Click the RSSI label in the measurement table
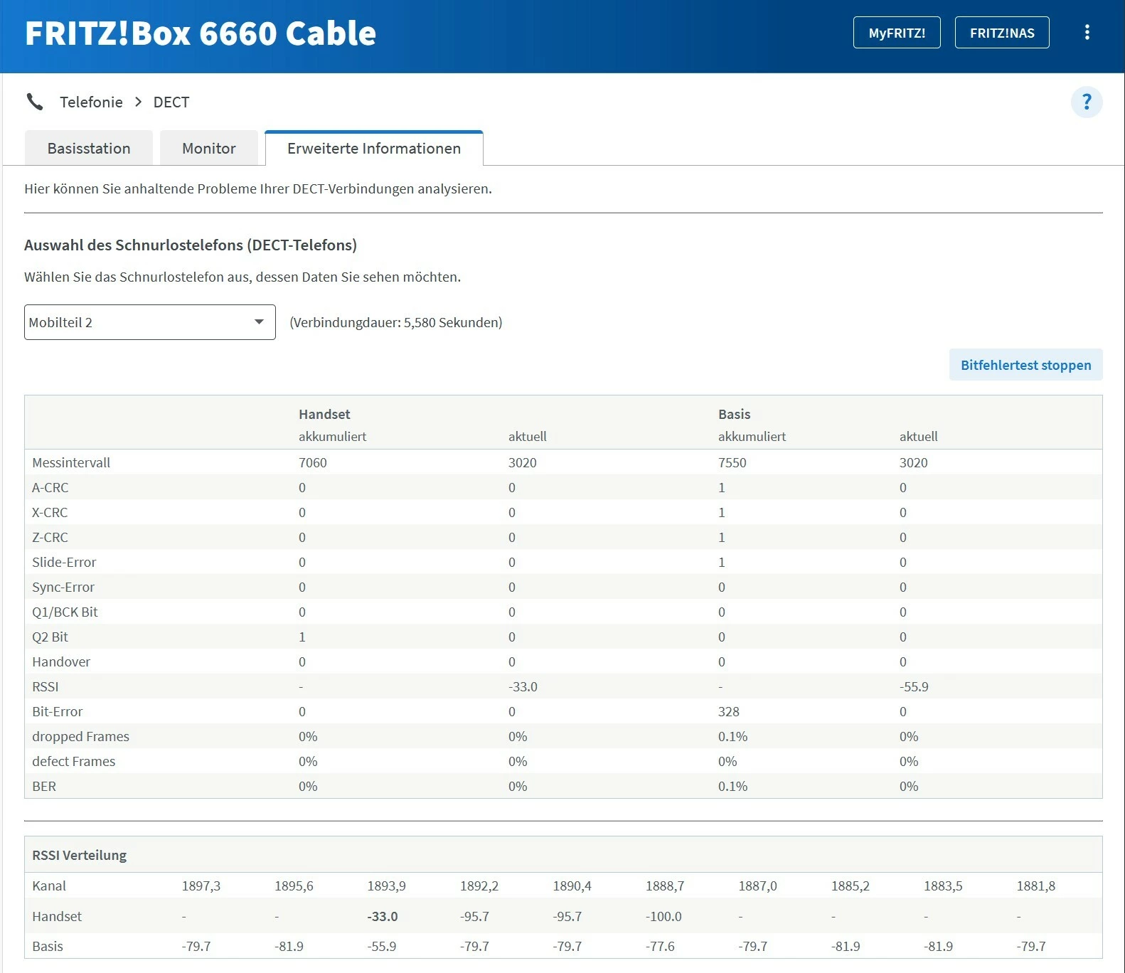 coord(46,686)
